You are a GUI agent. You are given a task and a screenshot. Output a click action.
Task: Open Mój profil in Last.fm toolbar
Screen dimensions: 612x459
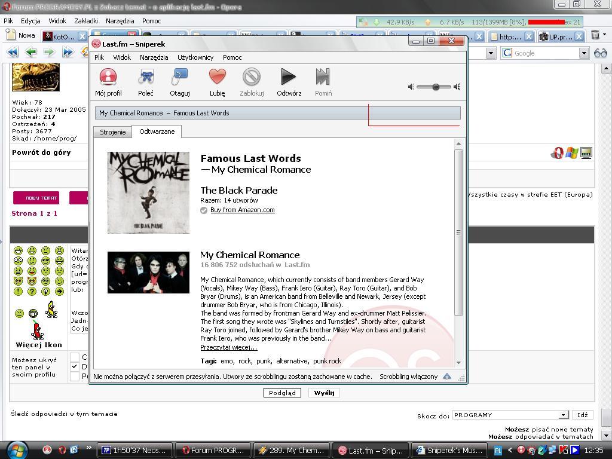[x=108, y=82]
